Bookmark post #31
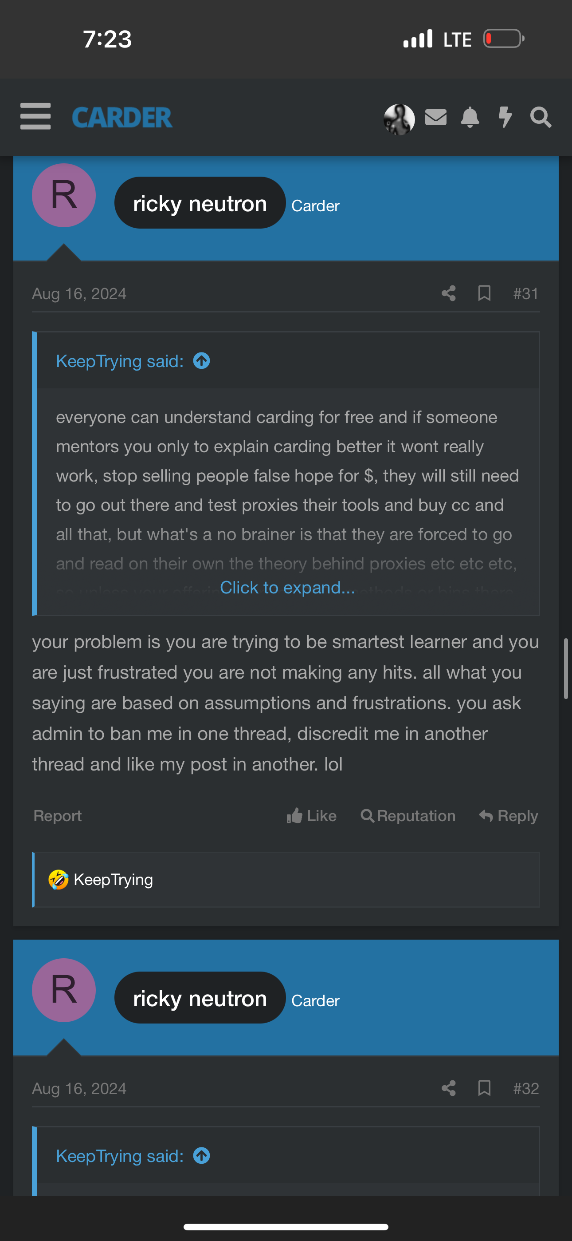 484,293
